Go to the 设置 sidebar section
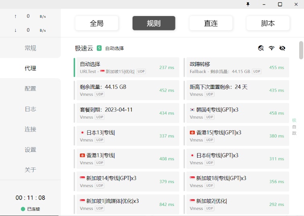The image size is (304, 216). pyautogui.click(x=31, y=149)
